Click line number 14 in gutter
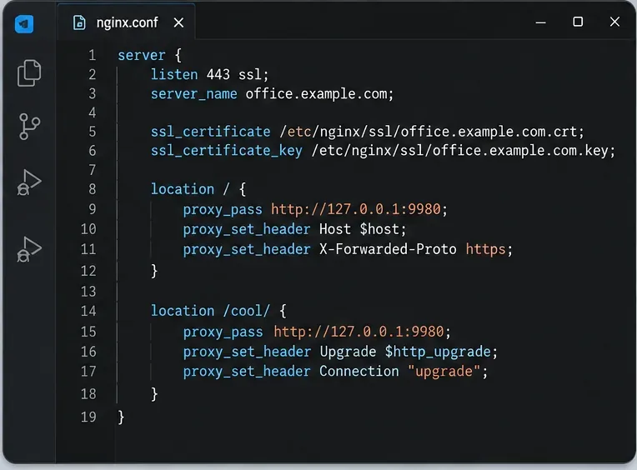 [x=88, y=311]
